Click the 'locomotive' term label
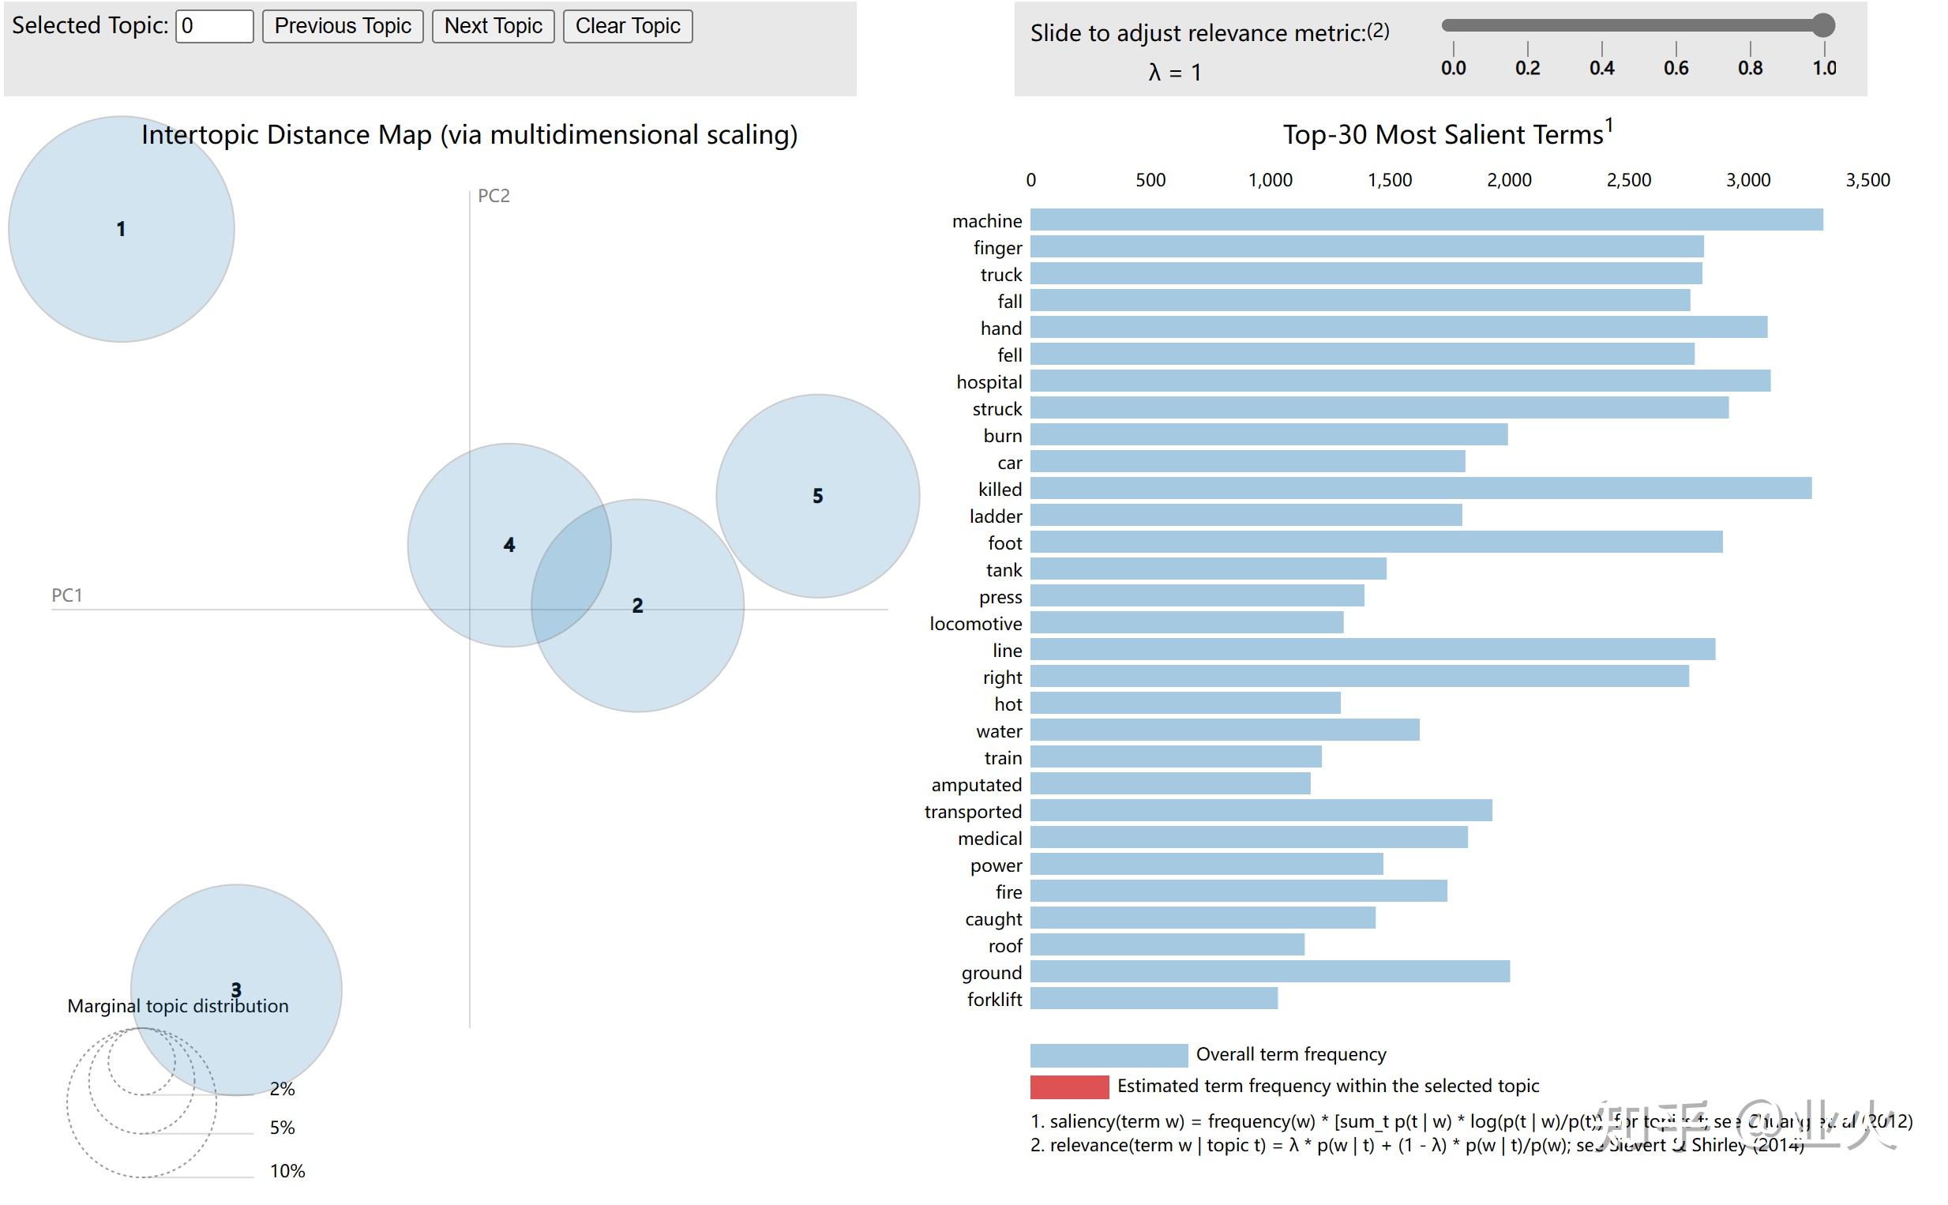Image resolution: width=1948 pixels, height=1205 pixels. 975,624
